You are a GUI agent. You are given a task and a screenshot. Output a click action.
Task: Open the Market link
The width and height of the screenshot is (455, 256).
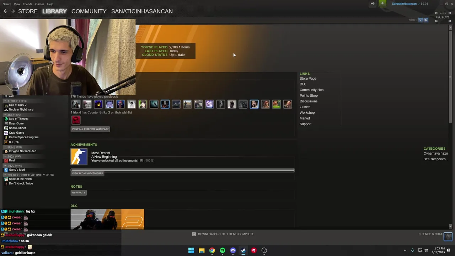point(305,118)
